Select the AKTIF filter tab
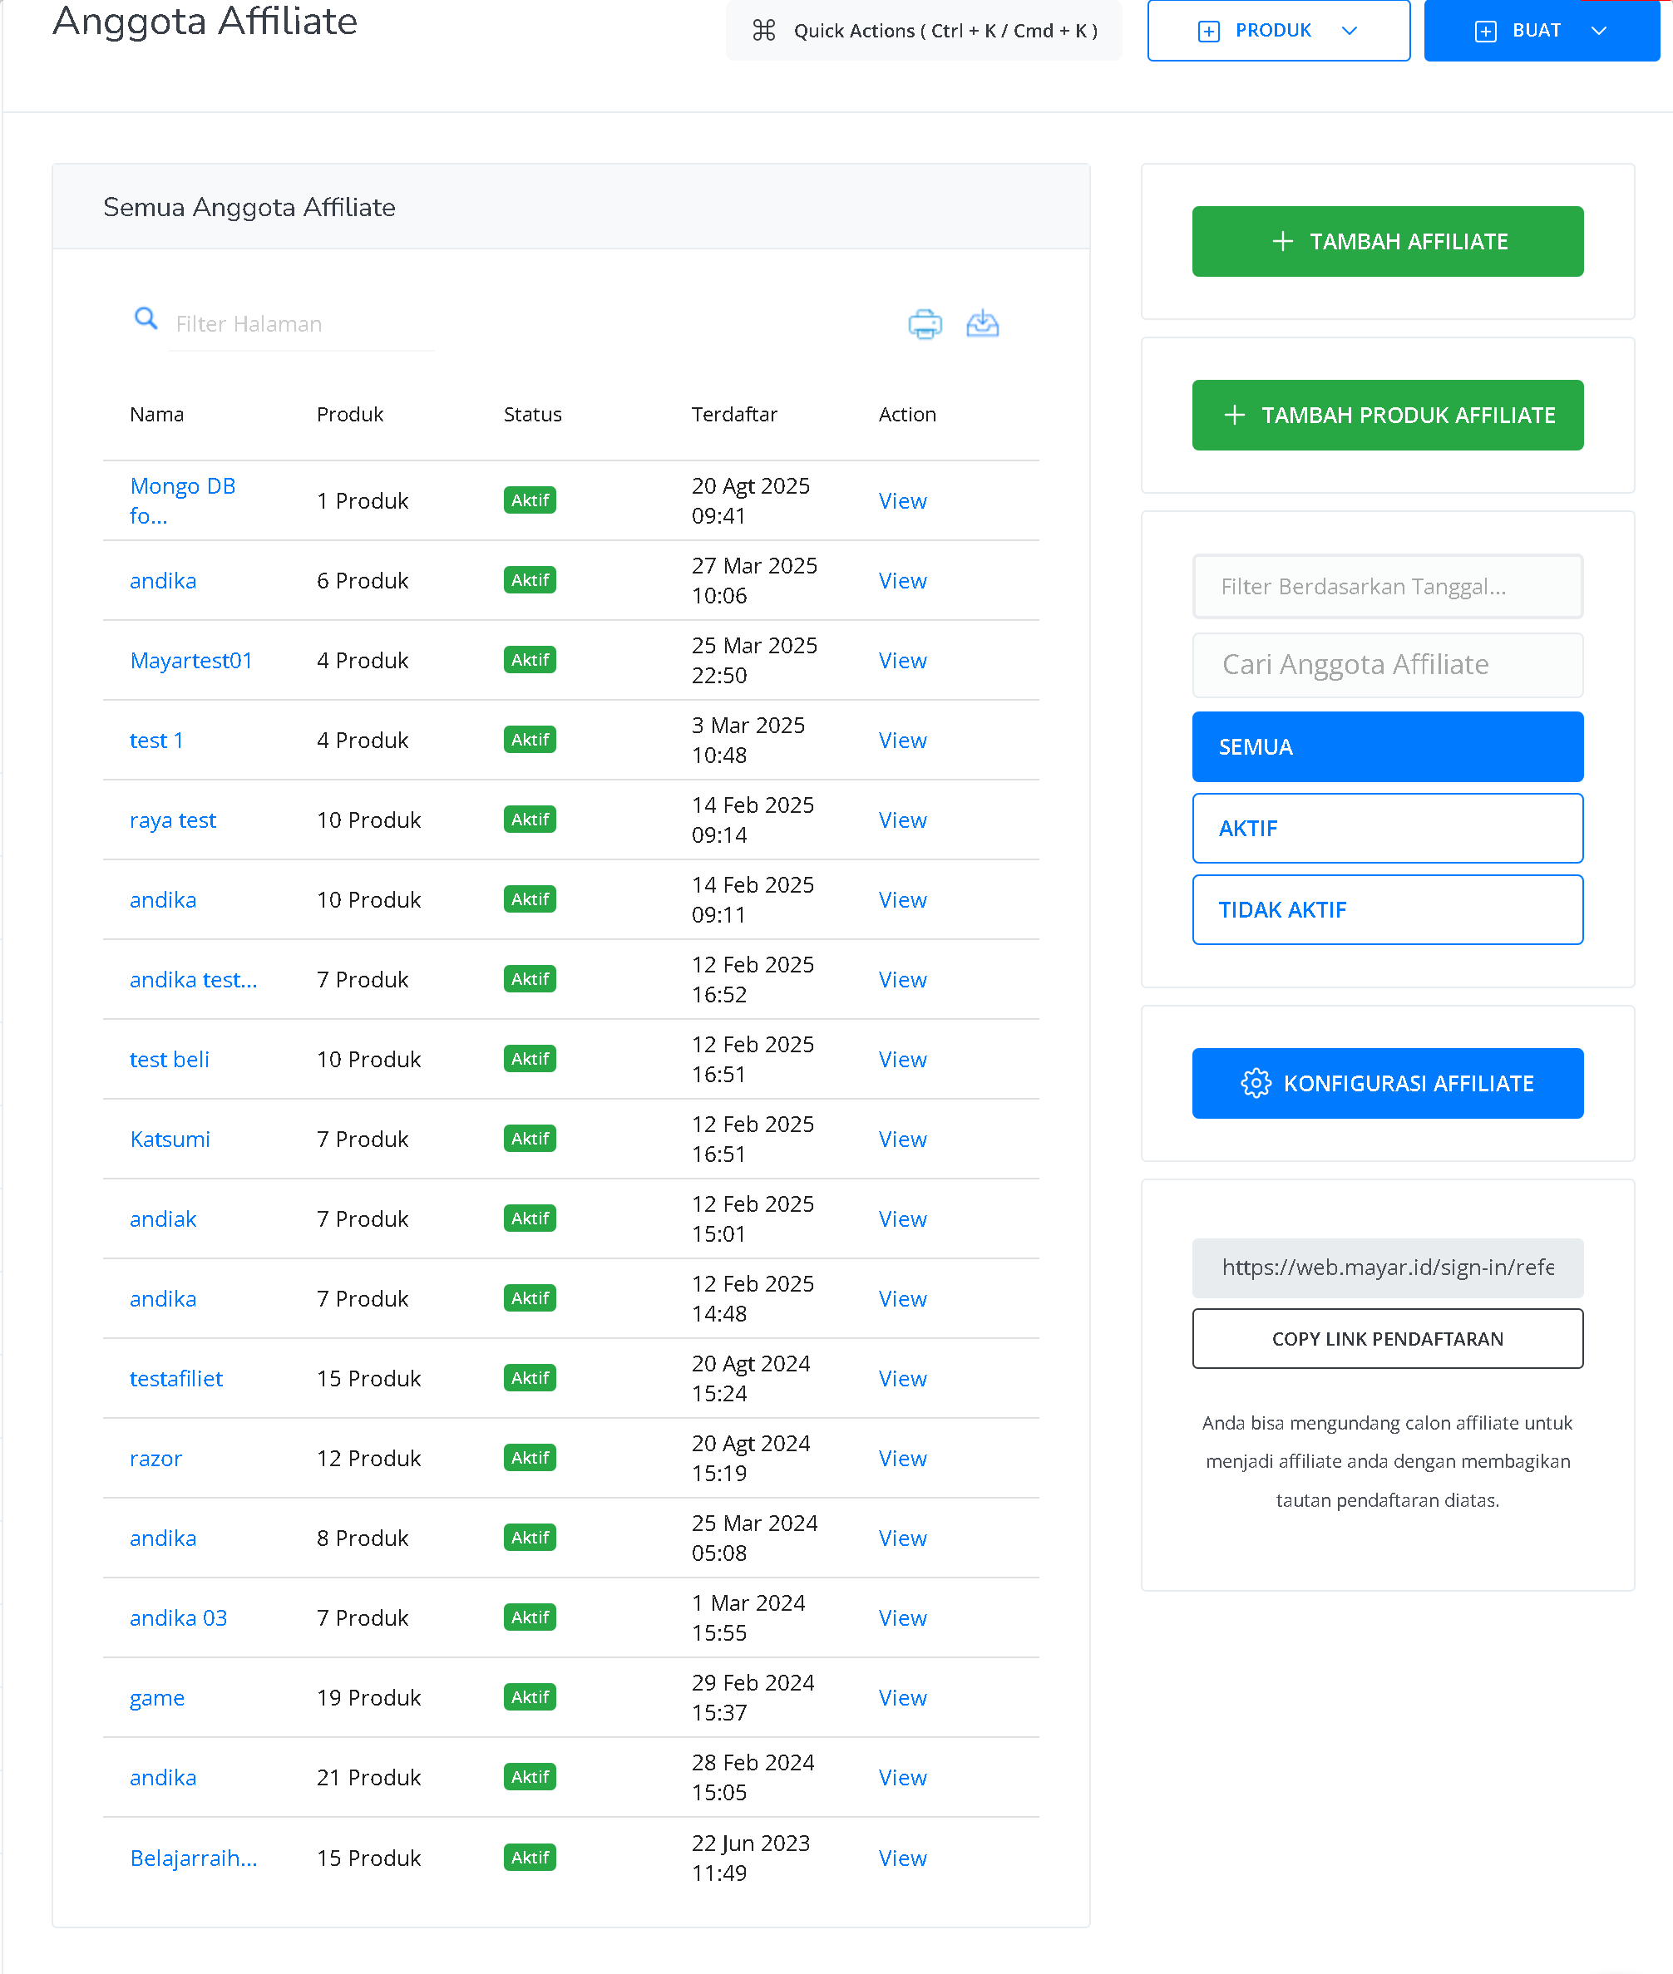1673x1974 pixels. (1387, 829)
